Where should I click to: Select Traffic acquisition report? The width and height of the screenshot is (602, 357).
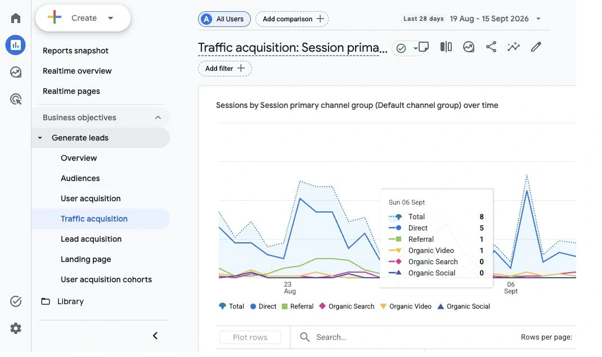[x=101, y=219]
